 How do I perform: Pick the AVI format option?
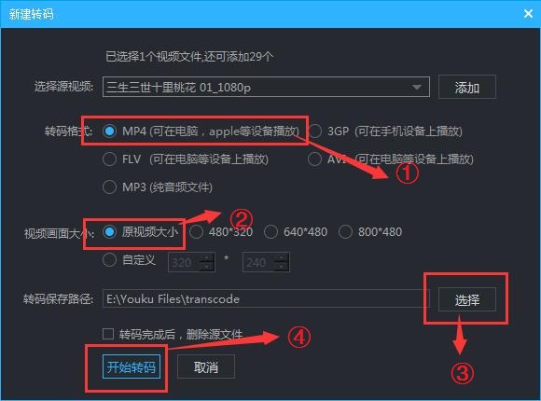(314, 159)
